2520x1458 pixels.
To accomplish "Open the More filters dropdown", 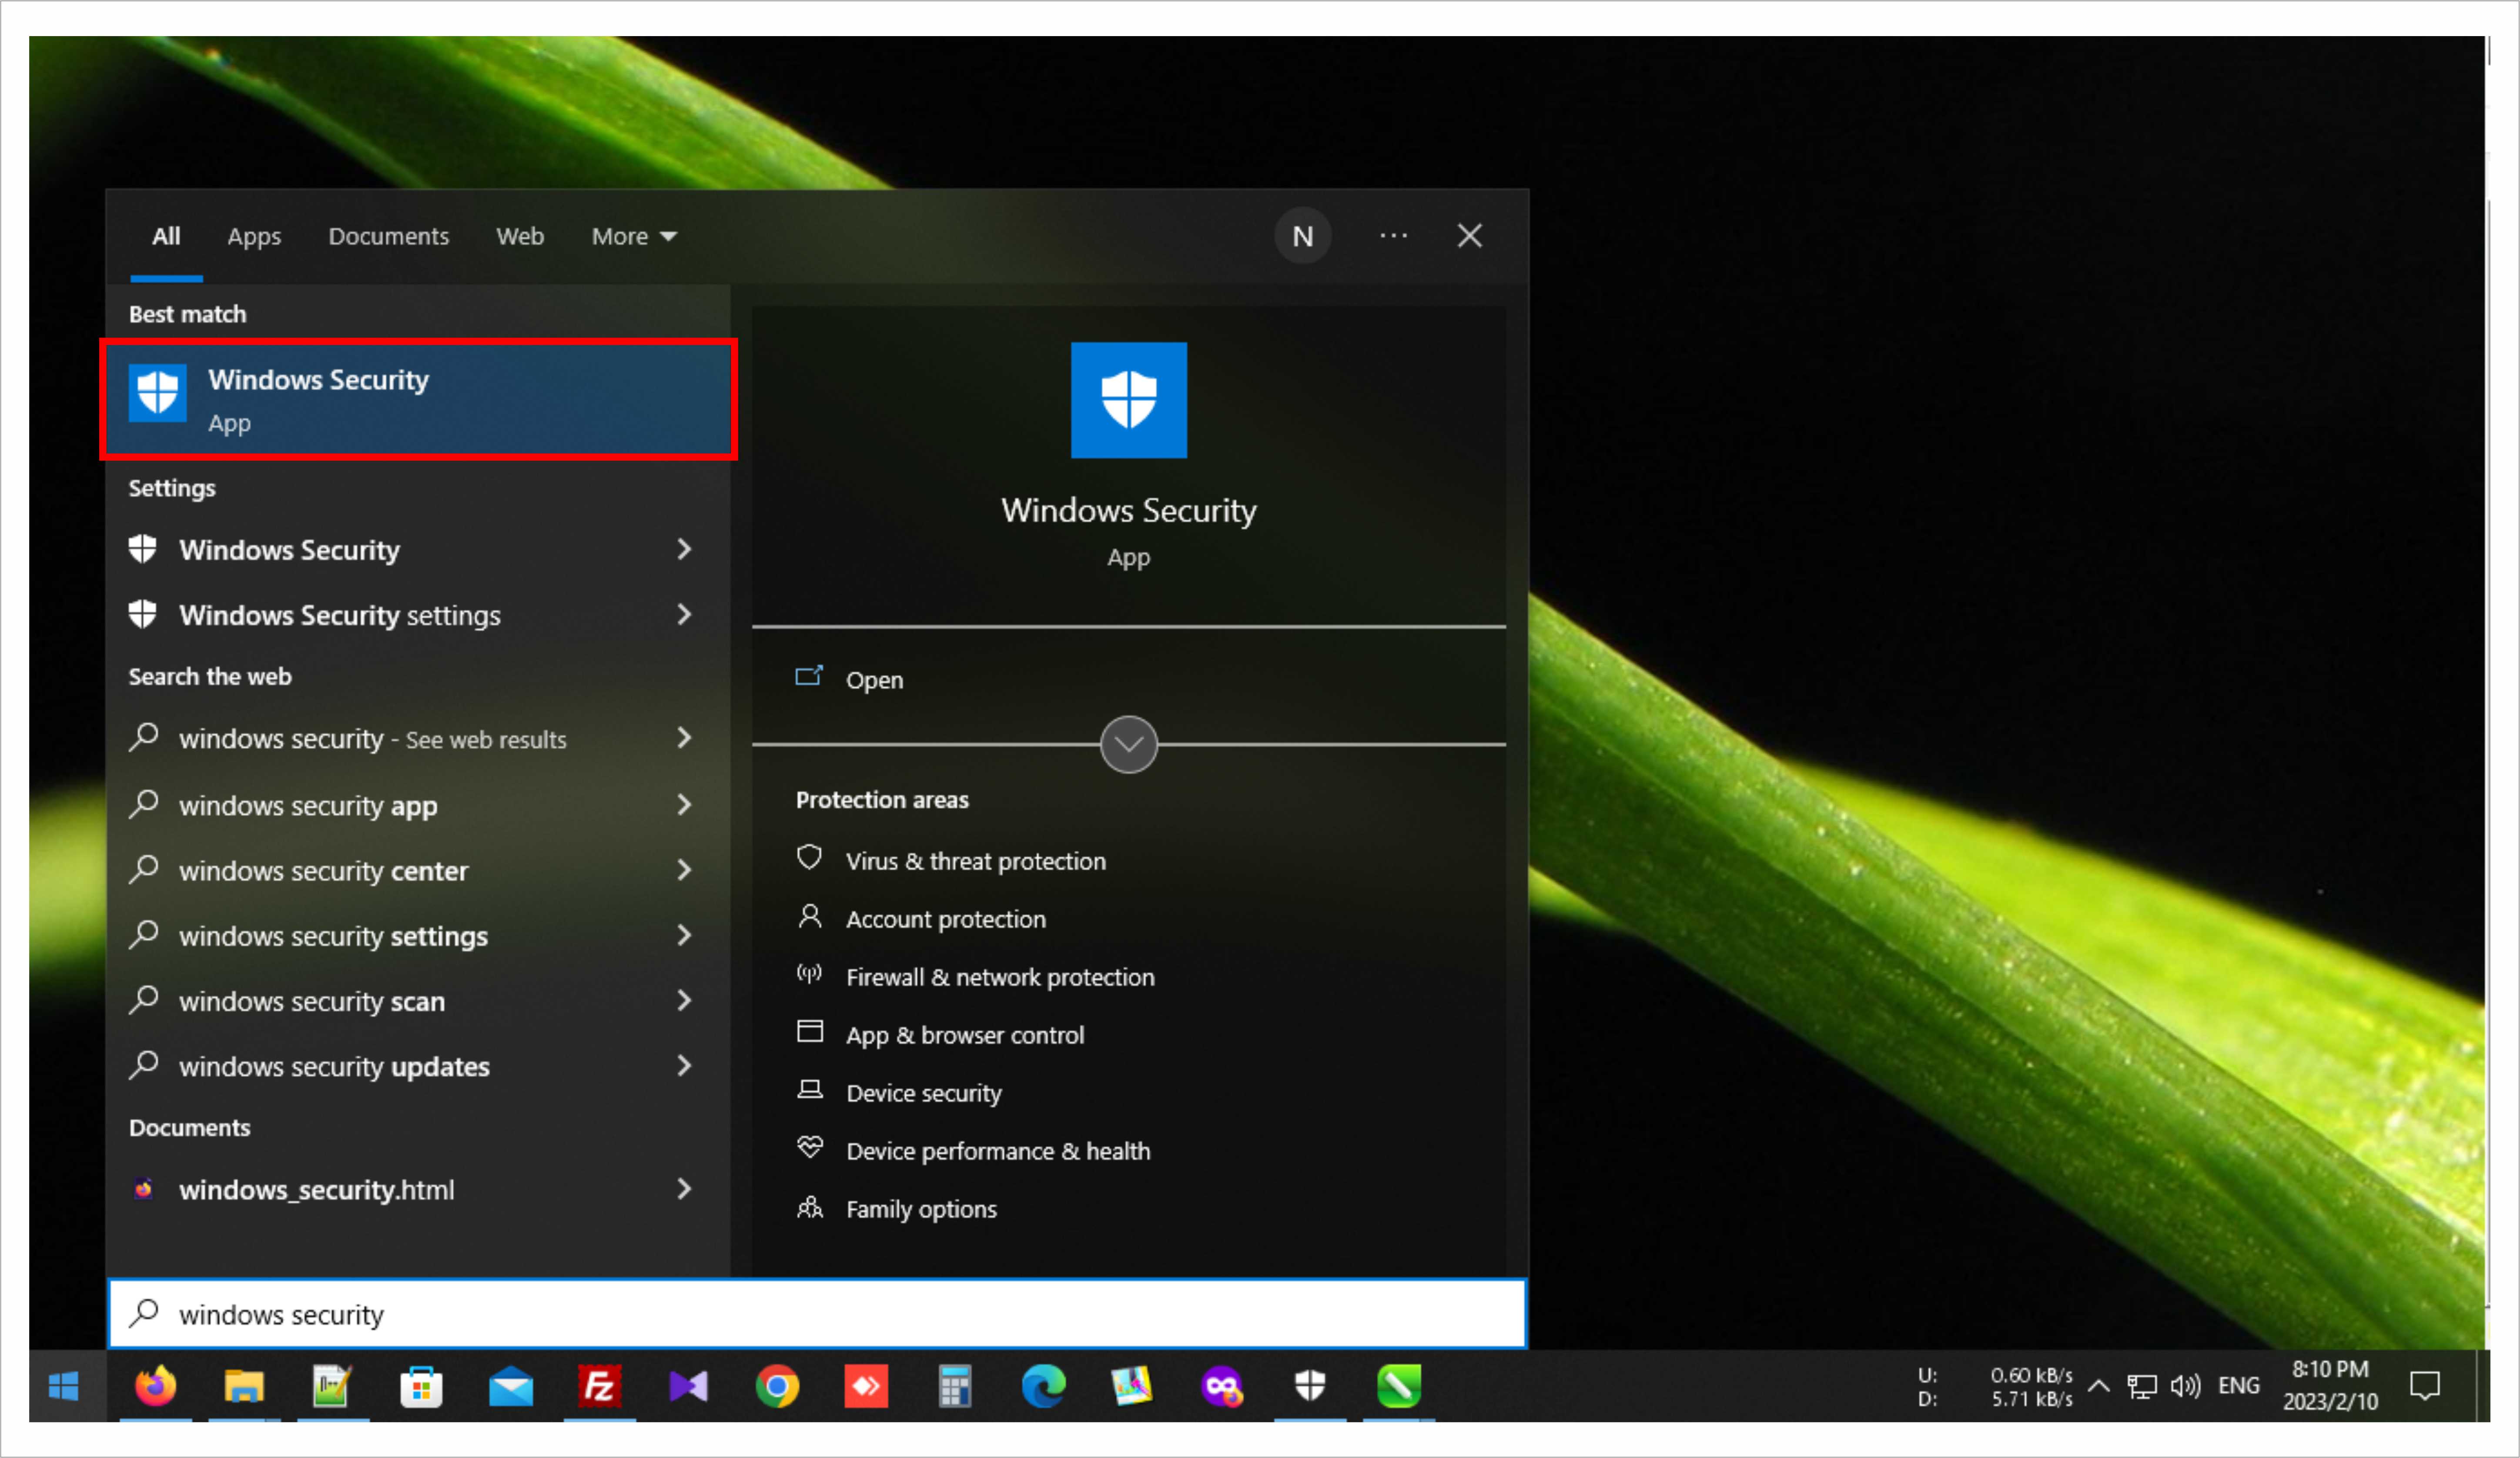I will [634, 236].
